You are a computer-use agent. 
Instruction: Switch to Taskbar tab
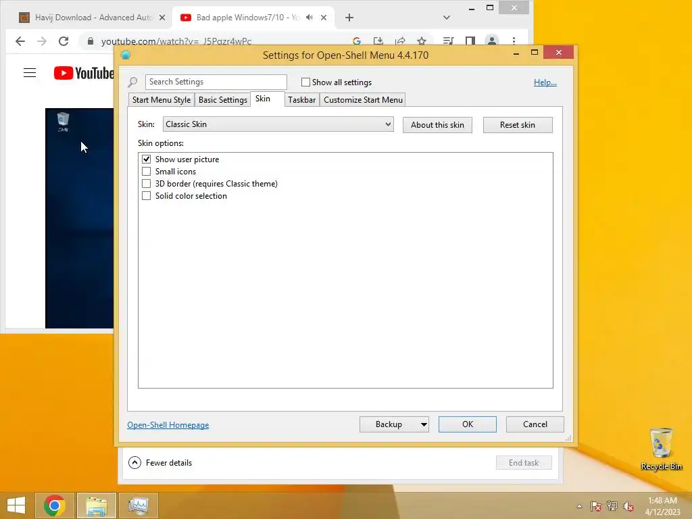click(x=302, y=100)
